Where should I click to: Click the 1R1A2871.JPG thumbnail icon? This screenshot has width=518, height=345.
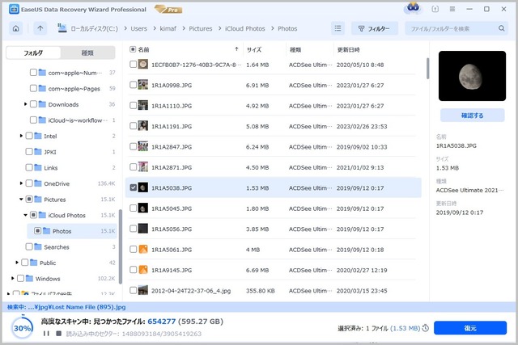pyautogui.click(x=143, y=167)
